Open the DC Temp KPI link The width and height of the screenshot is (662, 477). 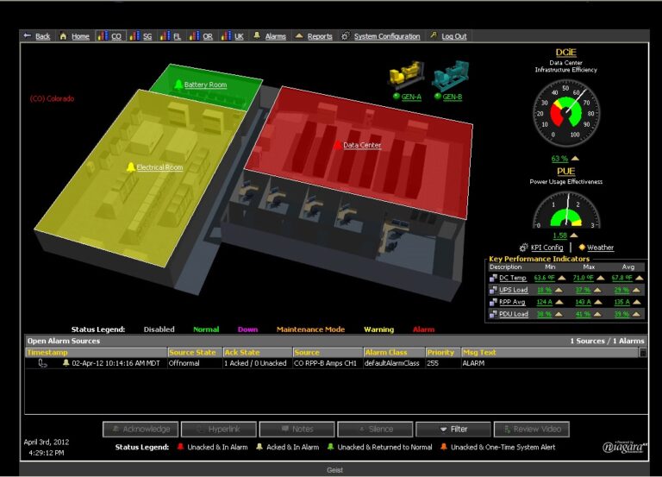click(512, 278)
